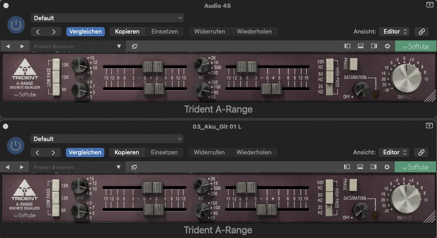The width and height of the screenshot is (437, 238).
Task: Open settings gear in Audio 45 plugin toolbar
Action: pyautogui.click(x=387, y=46)
